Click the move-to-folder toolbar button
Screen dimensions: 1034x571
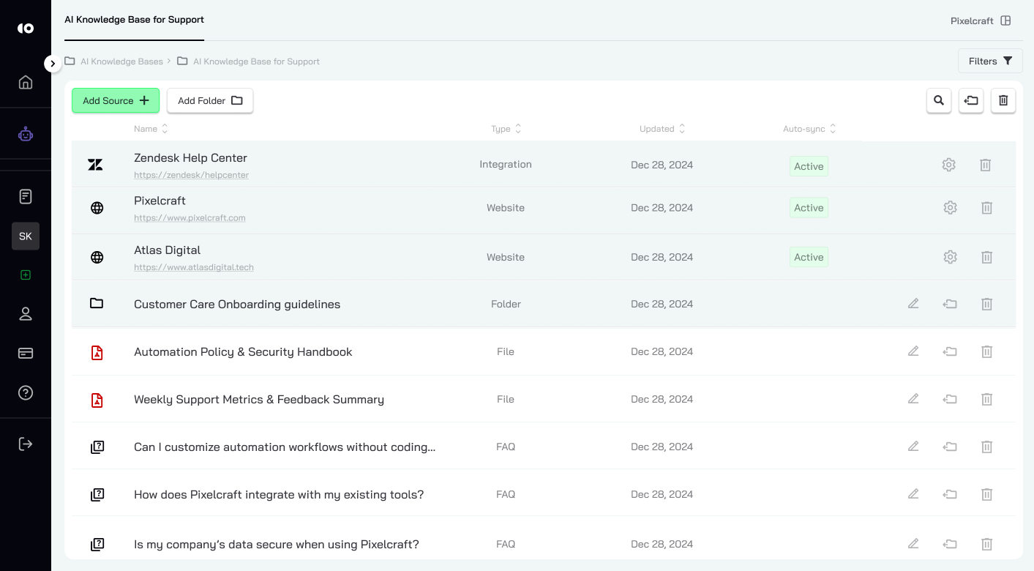click(x=971, y=101)
